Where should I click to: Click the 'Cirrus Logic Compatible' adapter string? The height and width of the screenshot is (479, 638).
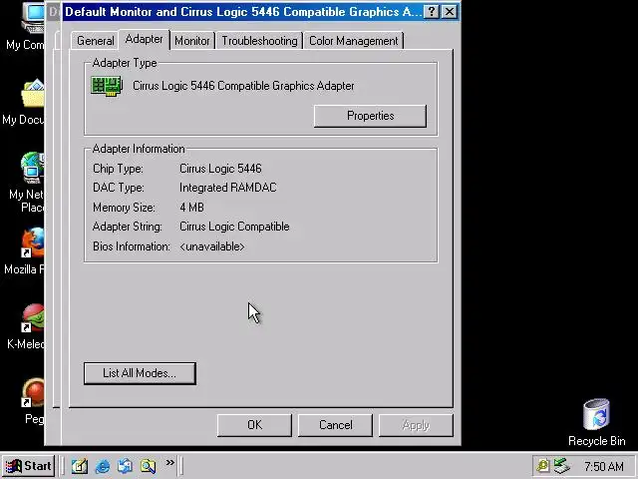point(234,227)
